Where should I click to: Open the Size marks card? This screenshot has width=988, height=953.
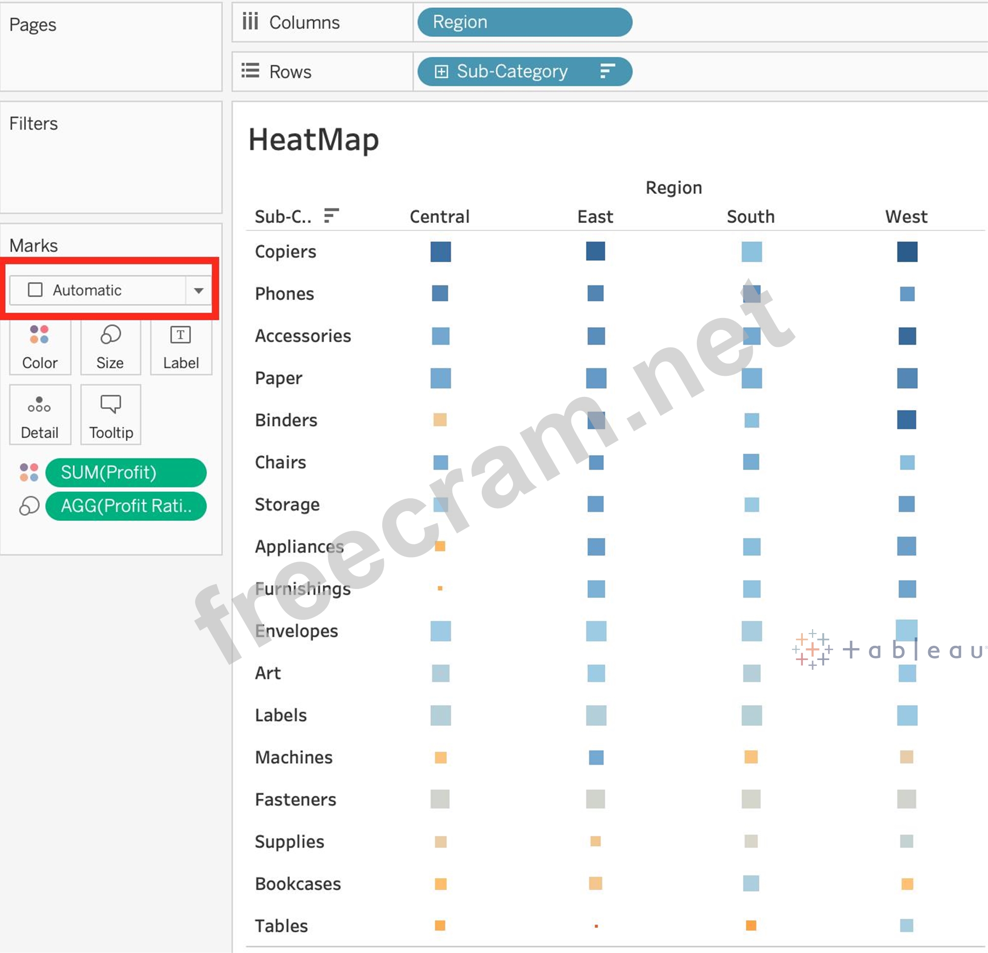tap(110, 347)
